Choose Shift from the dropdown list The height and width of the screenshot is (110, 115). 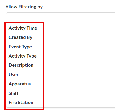[x=13, y=93]
